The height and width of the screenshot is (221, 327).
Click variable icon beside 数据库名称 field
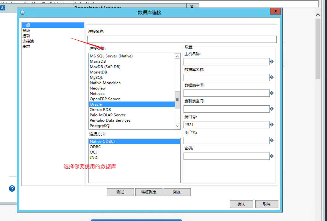pyautogui.click(x=271, y=78)
